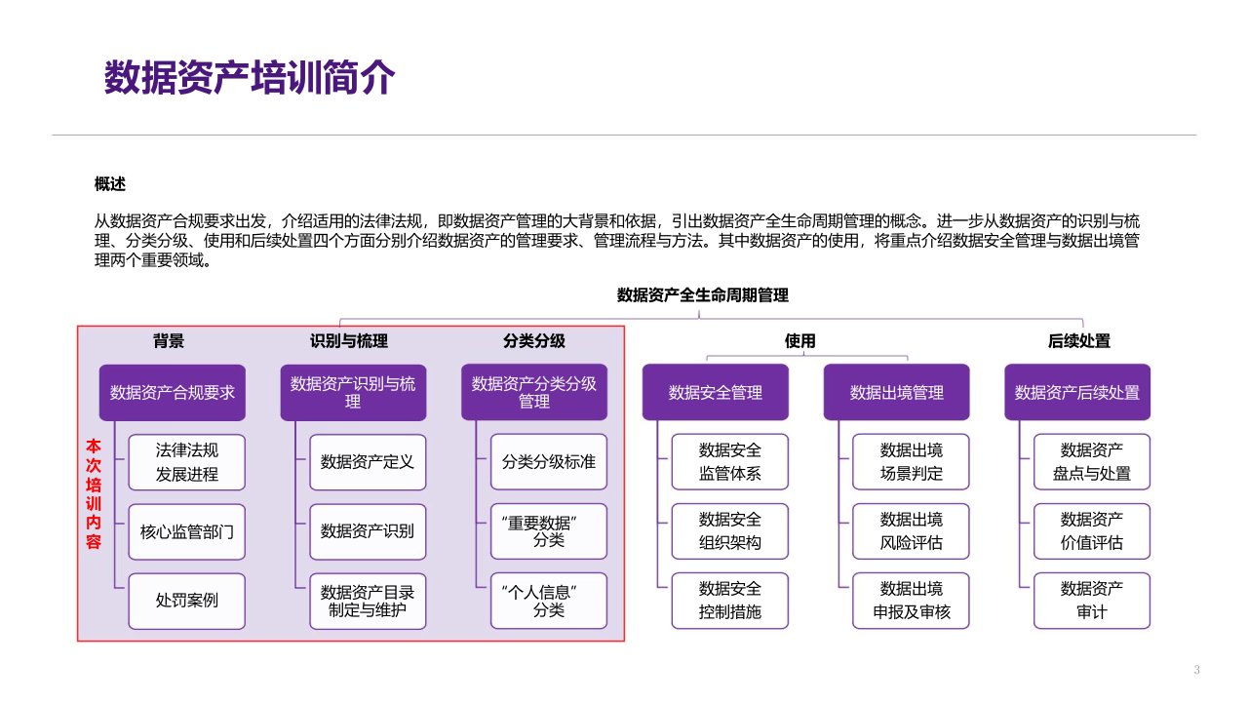Screen dimensions: 1248x702
Task: Click the "个人信息"分类 box
Action: [x=549, y=601]
